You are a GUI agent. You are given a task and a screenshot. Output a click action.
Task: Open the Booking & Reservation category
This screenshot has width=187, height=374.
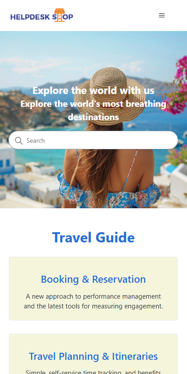pos(93,279)
